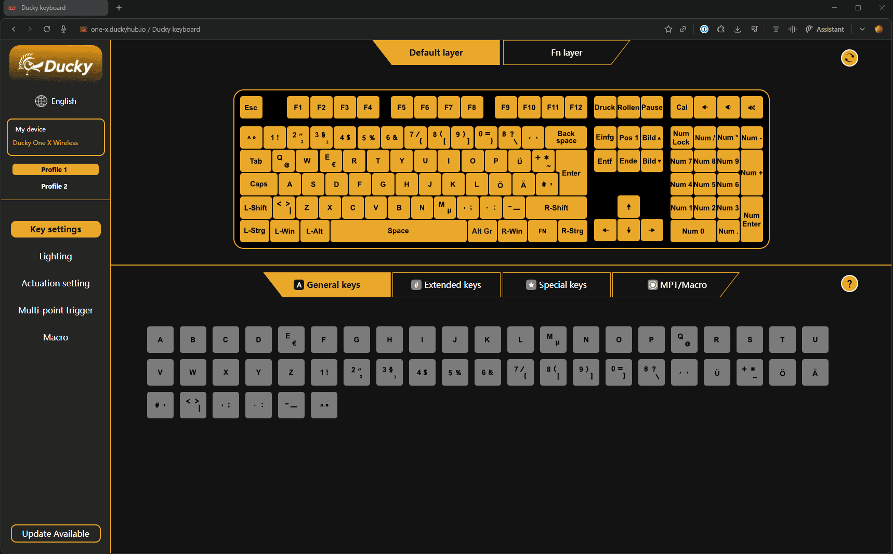893x554 pixels.
Task: Expand the English language selector
Action: click(x=63, y=101)
